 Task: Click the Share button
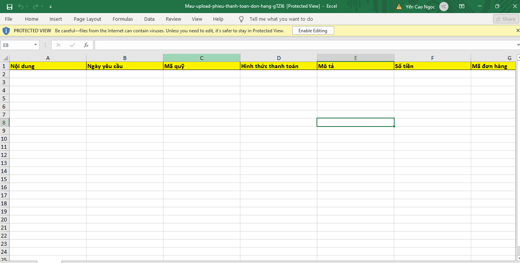pyautogui.click(x=505, y=19)
